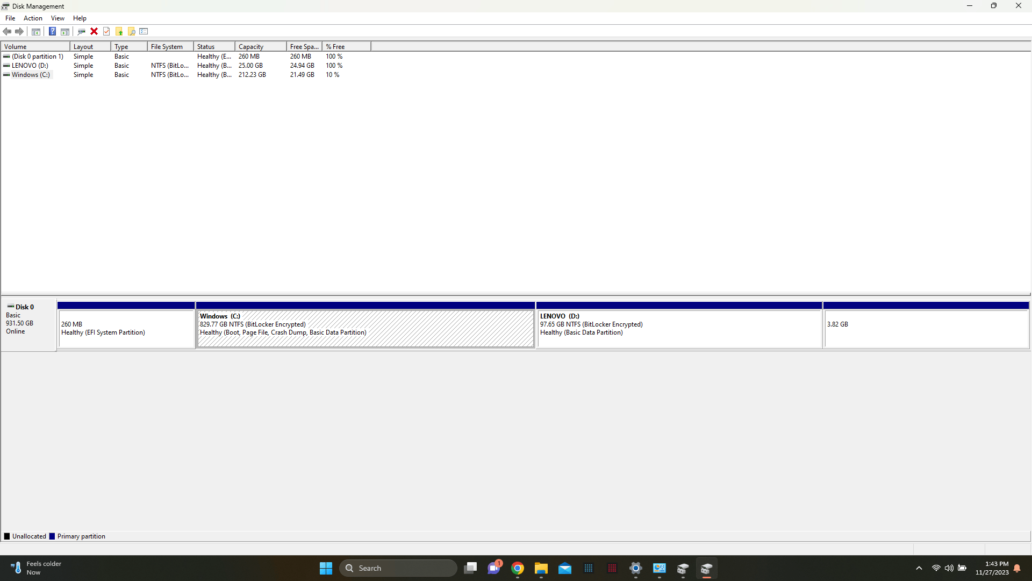Image resolution: width=1032 pixels, height=581 pixels.
Task: Click the black Unallocated legend swatch
Action: (x=7, y=536)
